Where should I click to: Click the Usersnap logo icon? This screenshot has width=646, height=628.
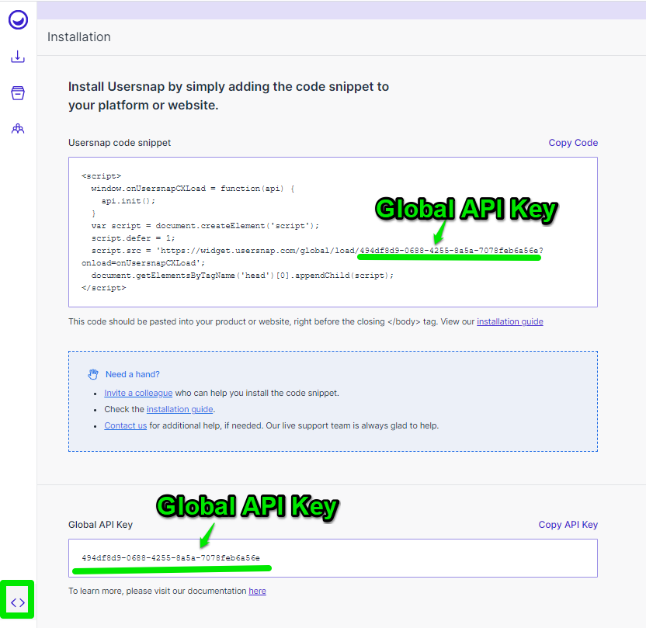coord(18,19)
